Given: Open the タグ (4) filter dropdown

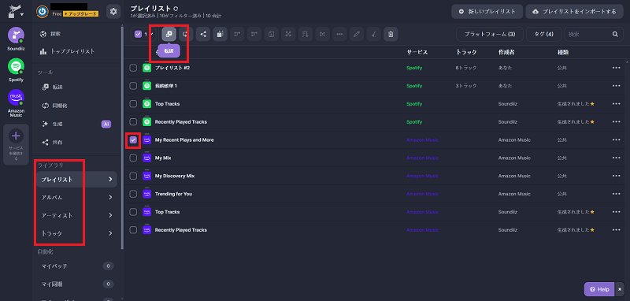Looking at the screenshot, I should [543, 34].
